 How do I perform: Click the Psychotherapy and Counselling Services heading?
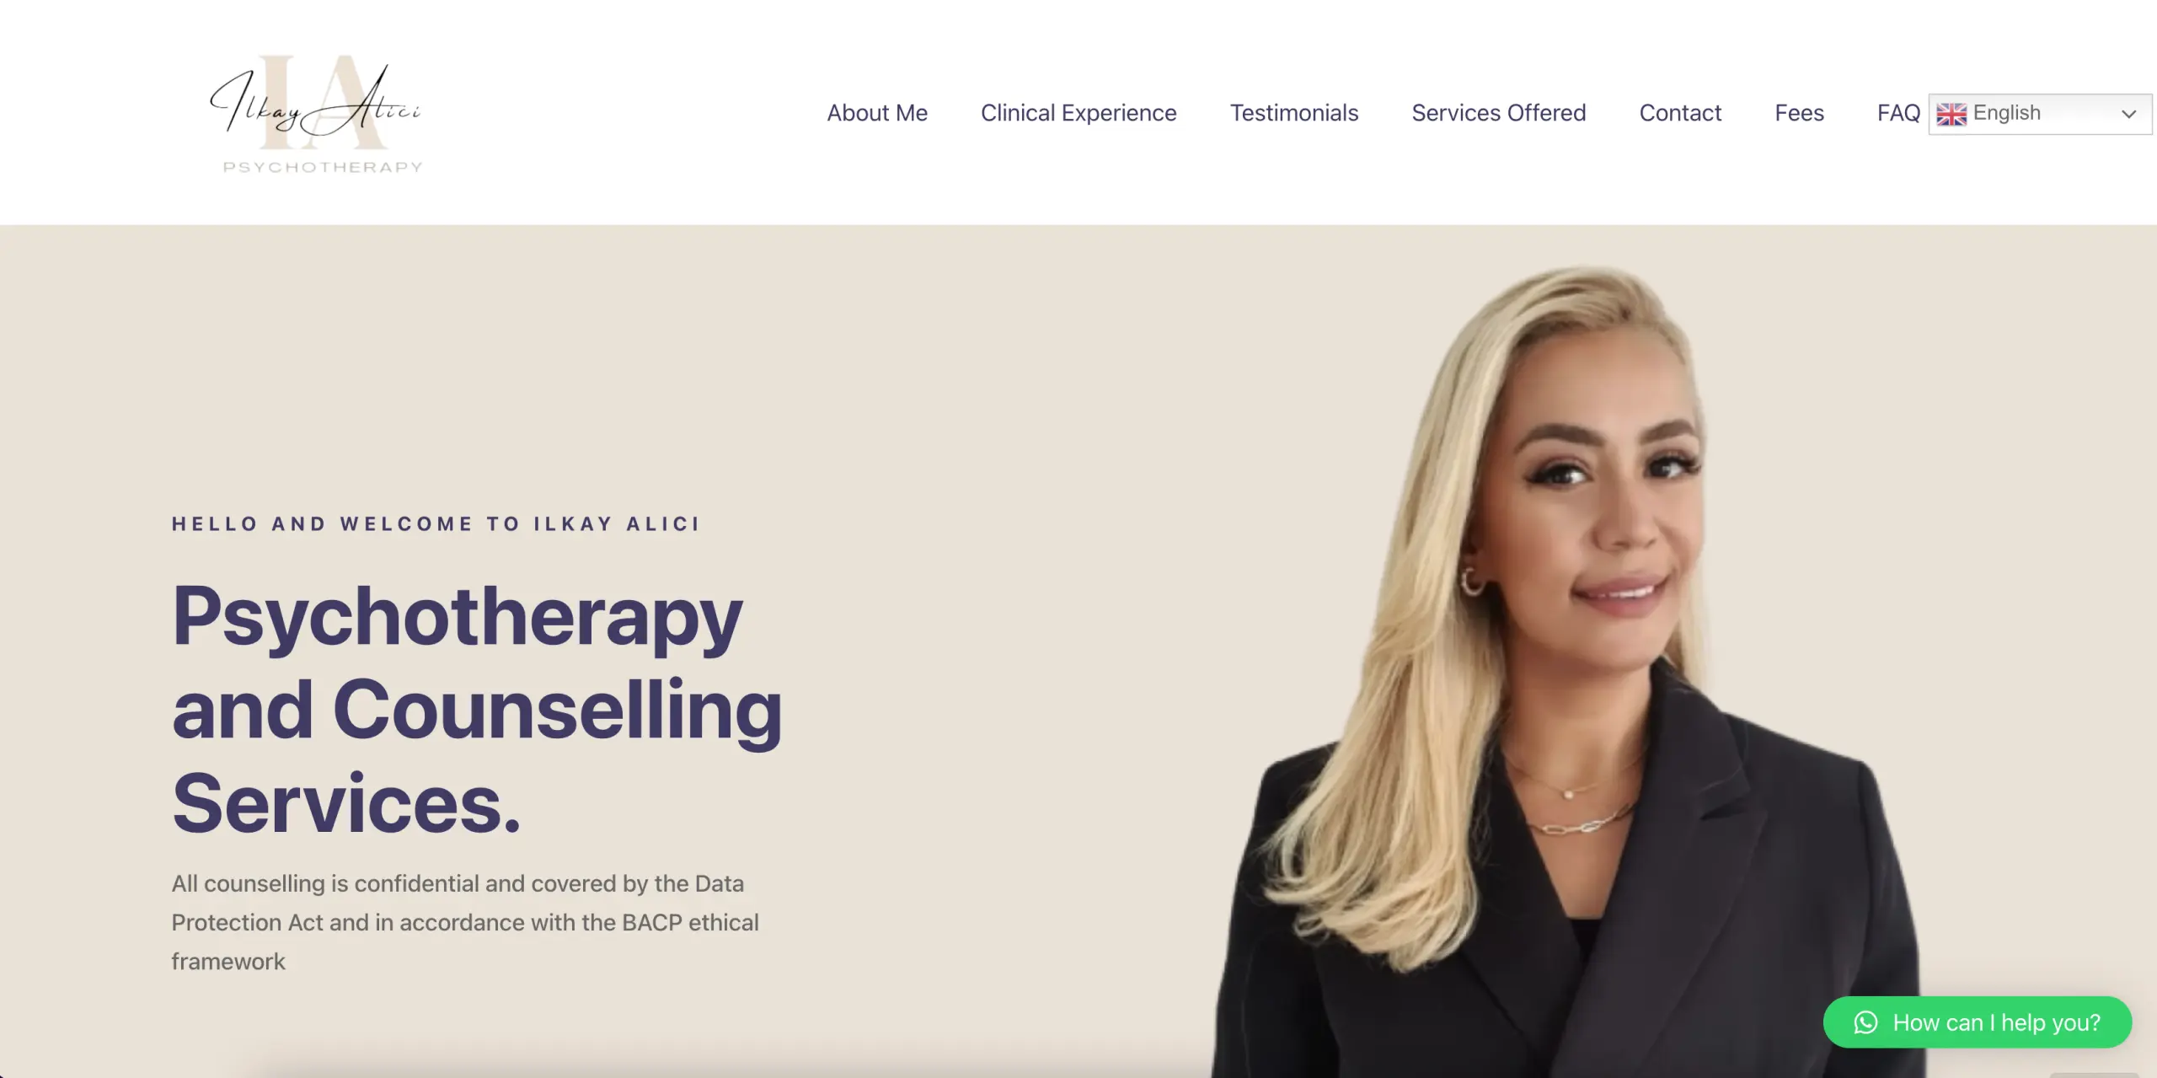pos(477,708)
